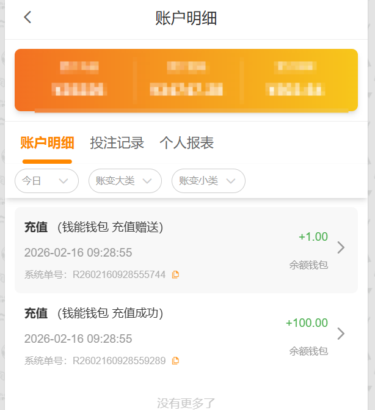Select the 充值赠送 transaction title

[x=93, y=227]
